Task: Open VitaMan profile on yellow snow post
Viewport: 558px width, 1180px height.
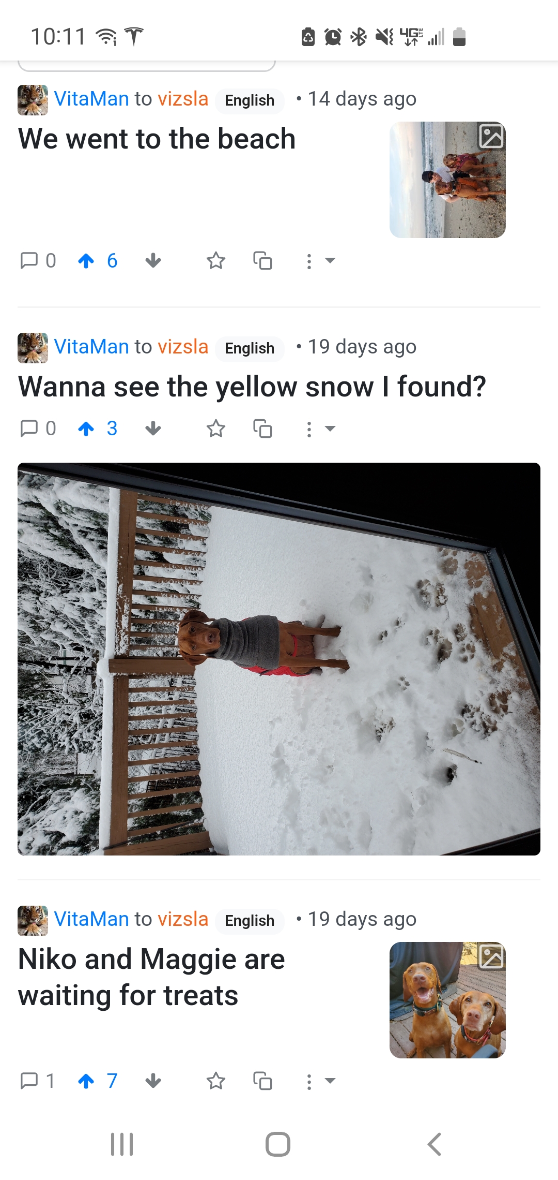Action: 91,347
